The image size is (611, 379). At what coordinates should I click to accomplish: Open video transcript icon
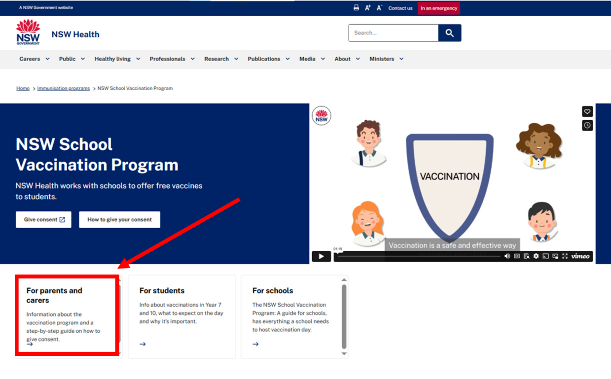(527, 256)
